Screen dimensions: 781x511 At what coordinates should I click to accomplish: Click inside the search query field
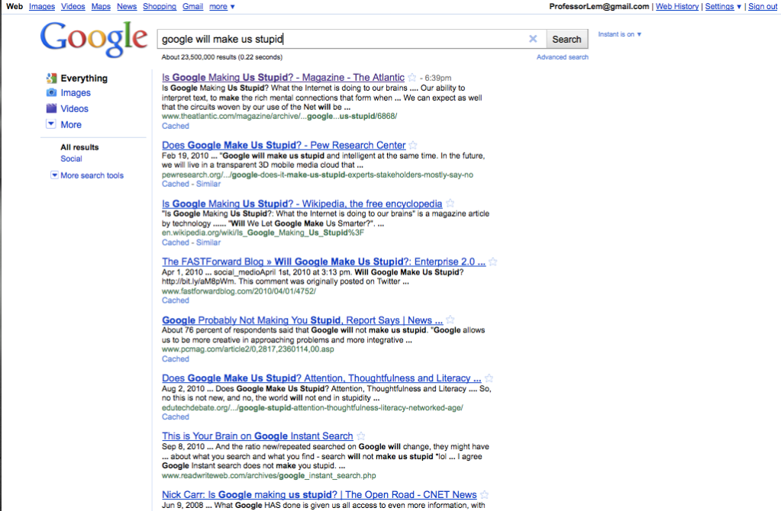pyautogui.click(x=336, y=38)
